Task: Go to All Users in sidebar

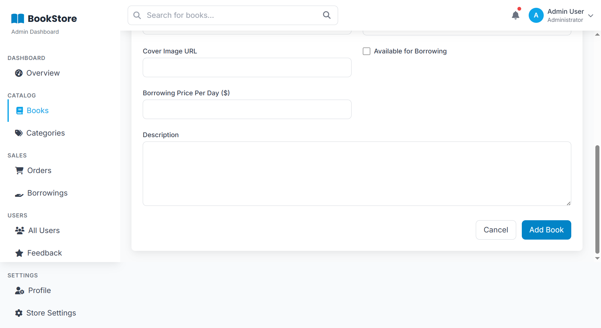Action: click(44, 231)
